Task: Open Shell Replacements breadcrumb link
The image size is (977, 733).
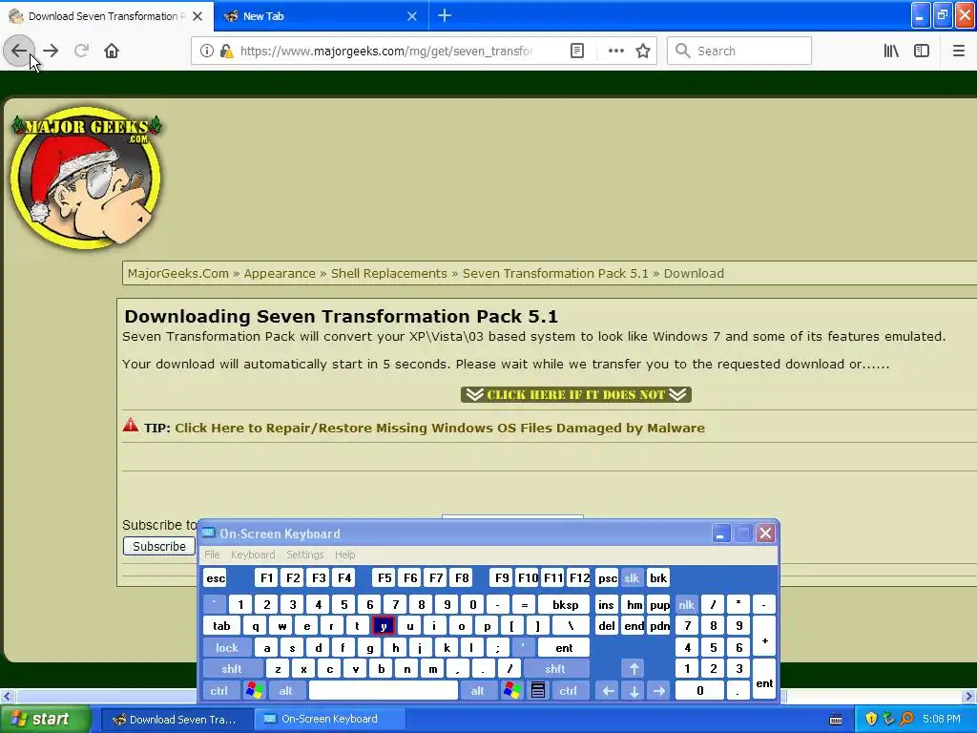Action: pyautogui.click(x=389, y=274)
